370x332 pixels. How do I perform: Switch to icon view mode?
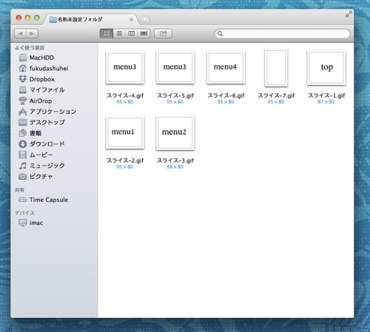click(x=107, y=33)
